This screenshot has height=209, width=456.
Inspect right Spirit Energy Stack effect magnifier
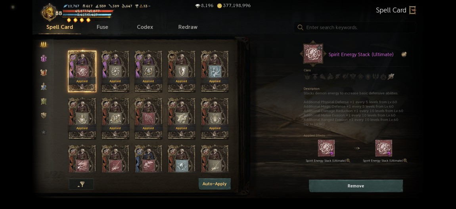405,160
